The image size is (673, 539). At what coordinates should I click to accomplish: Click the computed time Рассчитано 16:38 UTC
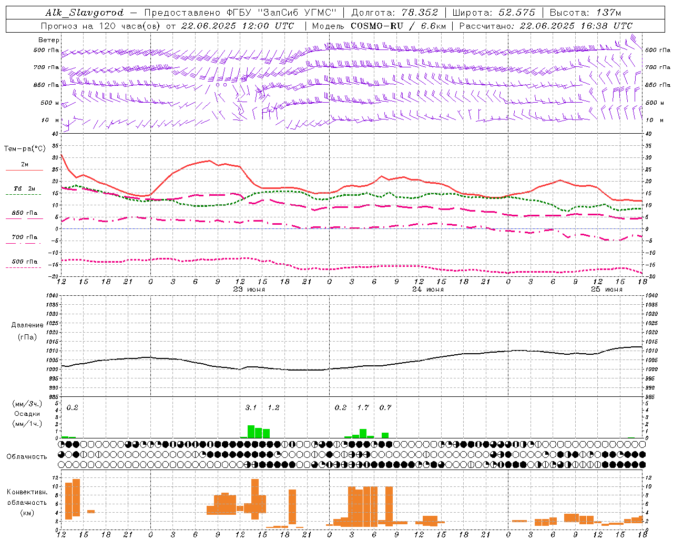point(546,26)
